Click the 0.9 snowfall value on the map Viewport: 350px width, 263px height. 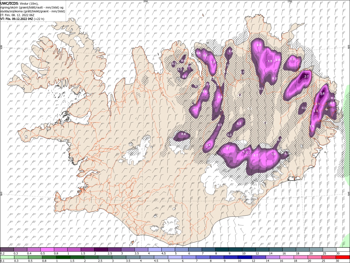pos(208,145)
